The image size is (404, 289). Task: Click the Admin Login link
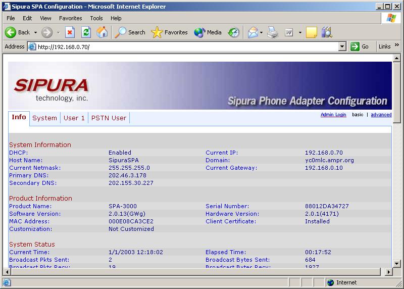point(333,115)
